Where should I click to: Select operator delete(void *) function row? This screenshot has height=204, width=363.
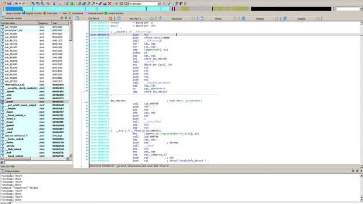[x=35, y=135]
